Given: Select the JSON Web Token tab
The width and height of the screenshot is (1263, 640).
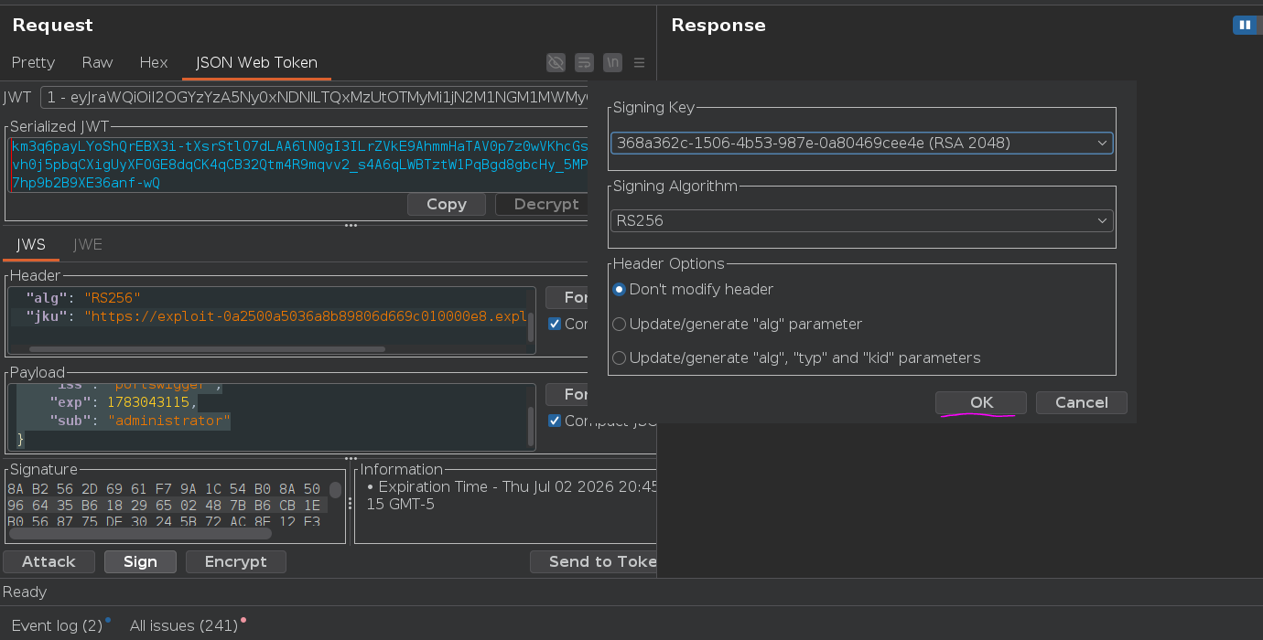Looking at the screenshot, I should click(x=256, y=62).
